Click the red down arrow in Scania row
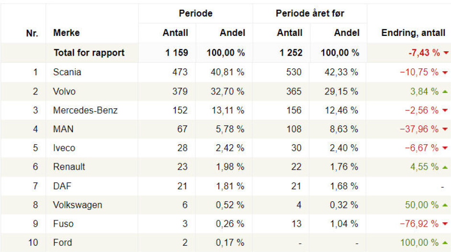The height and width of the screenshot is (252, 451). pos(445,73)
